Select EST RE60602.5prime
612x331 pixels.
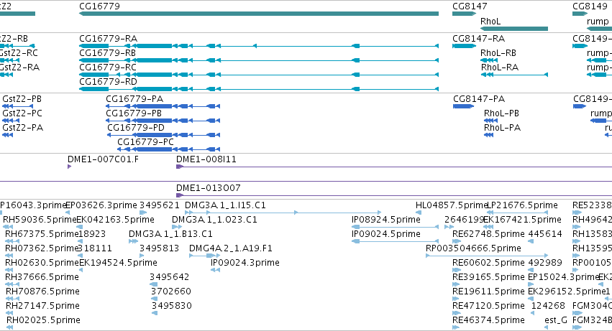(488, 264)
